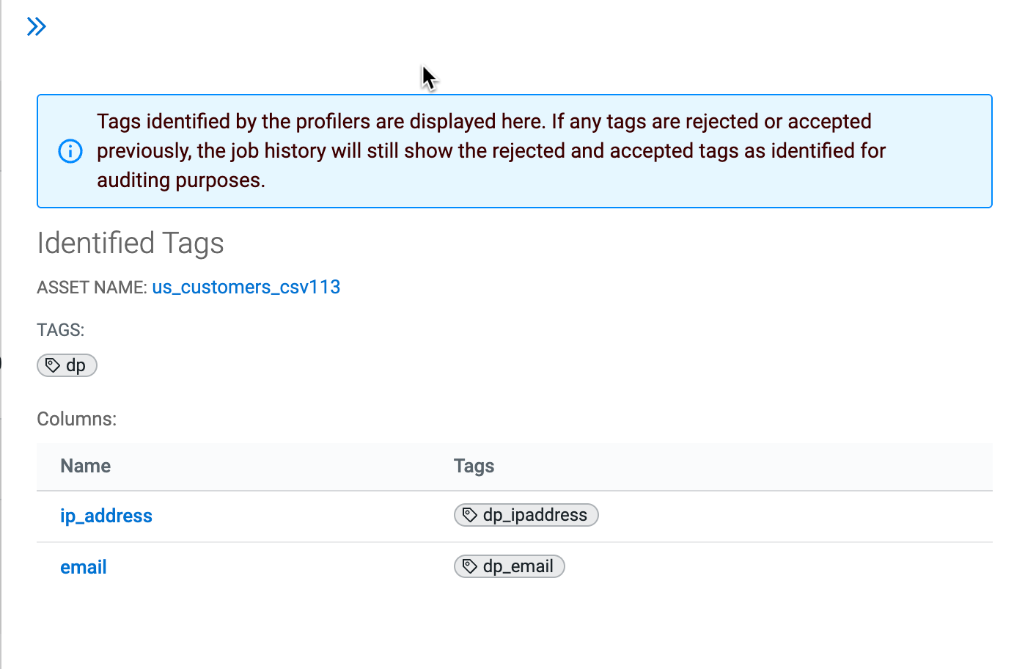
Task: Click the tag icon on the dp_email chip
Action: pyautogui.click(x=470, y=566)
